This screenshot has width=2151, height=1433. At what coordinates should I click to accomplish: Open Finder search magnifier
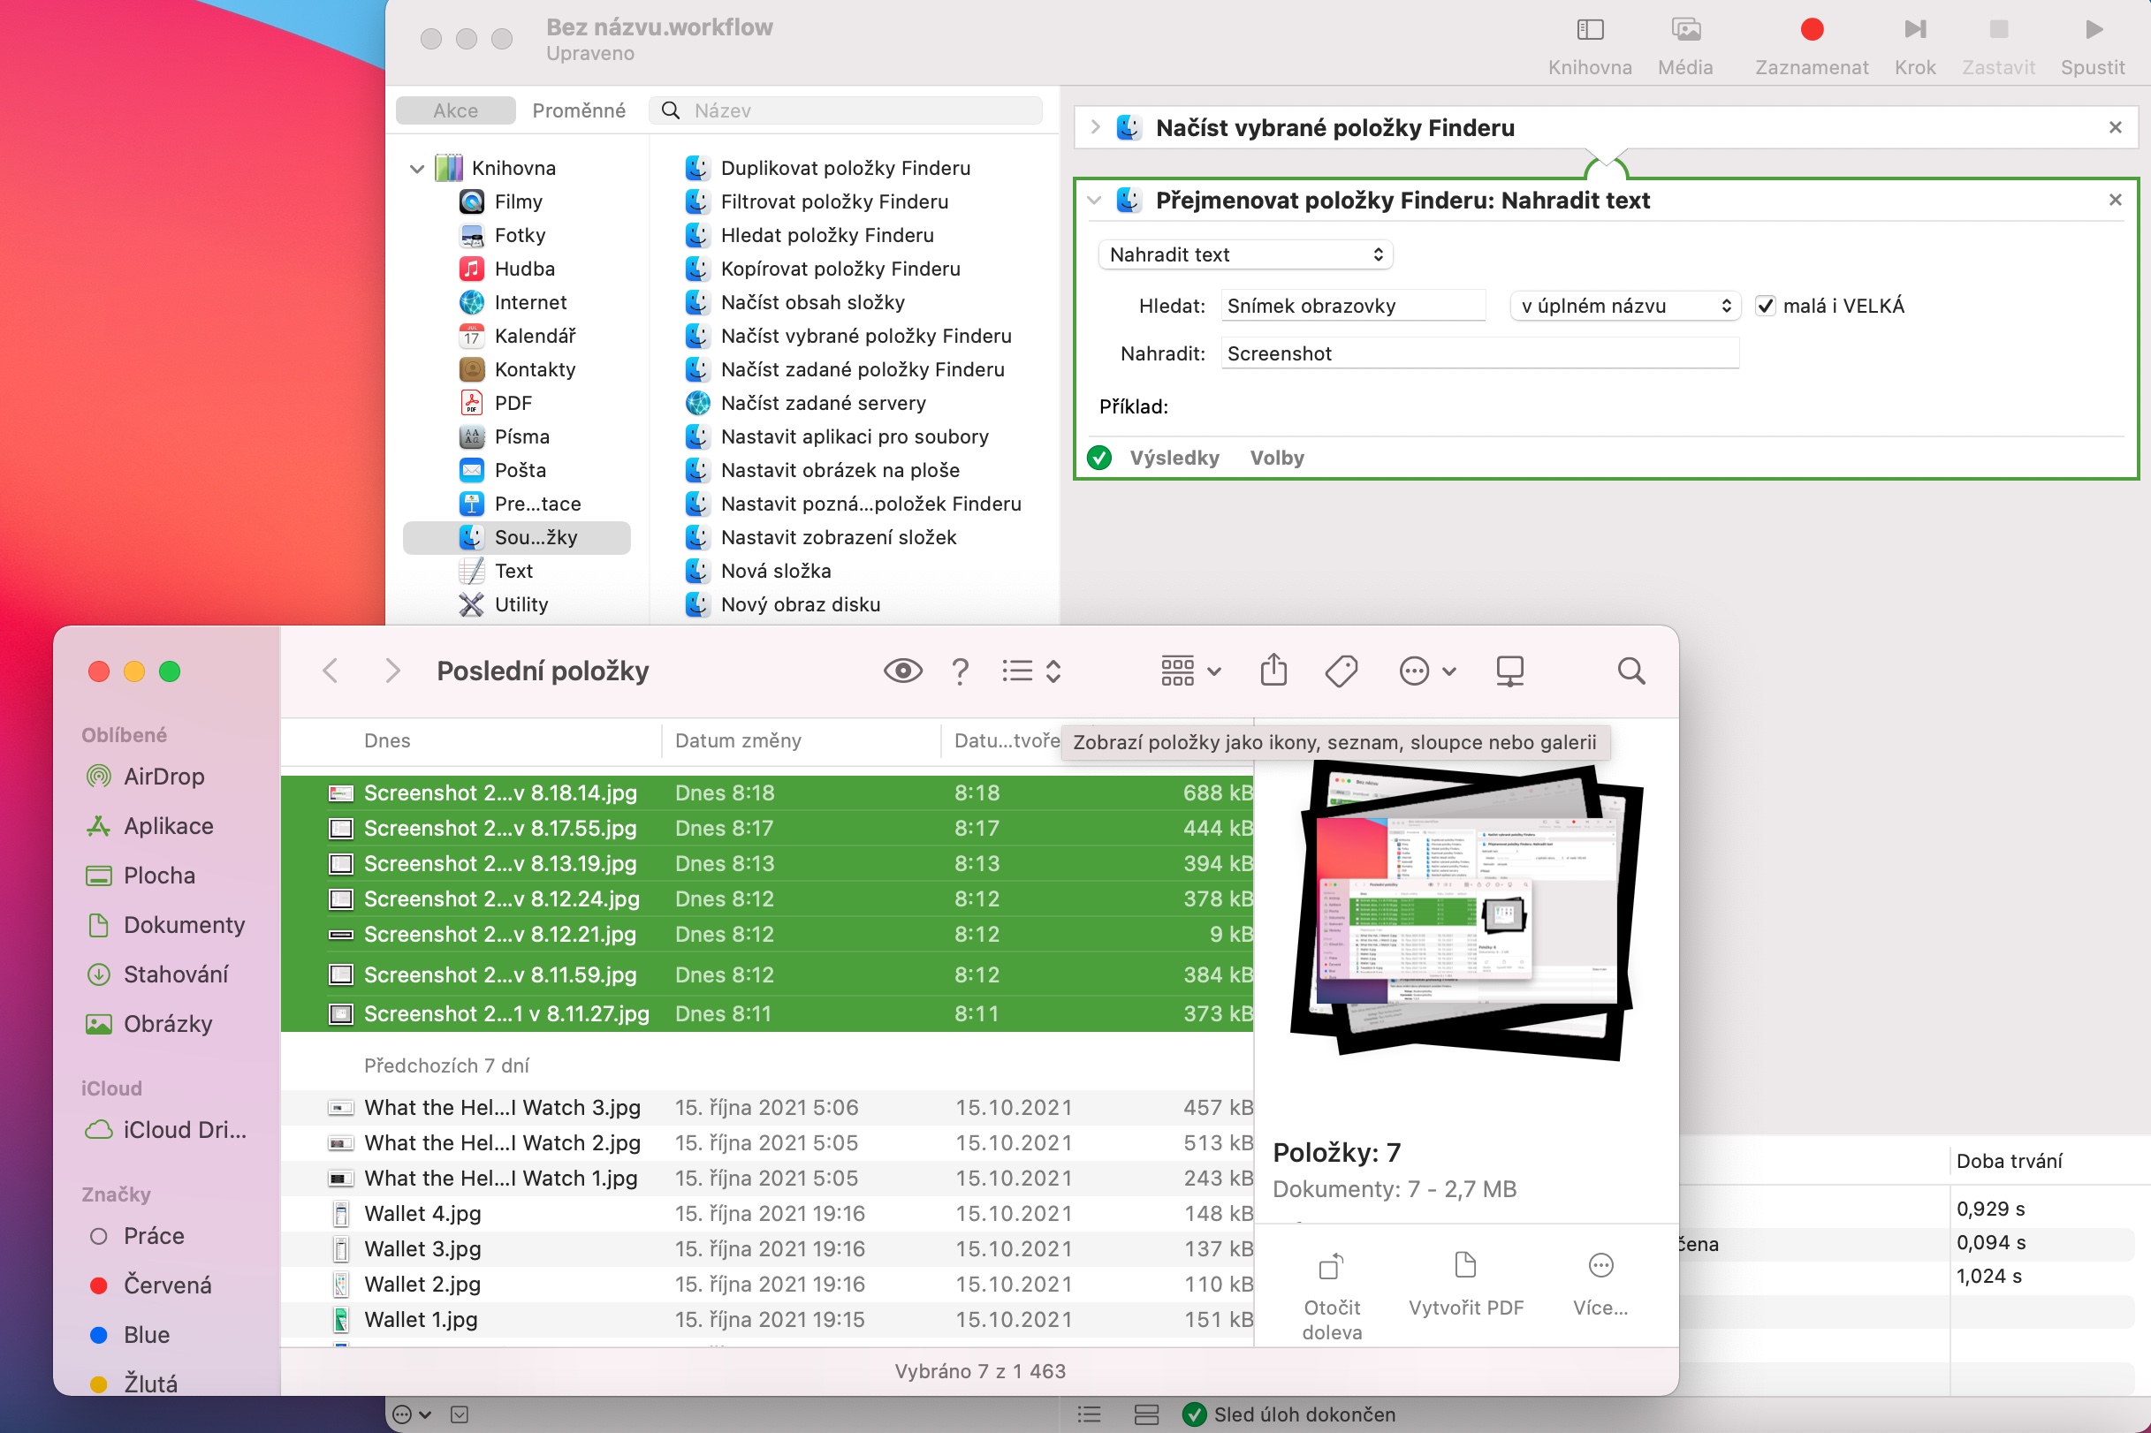(x=1630, y=671)
